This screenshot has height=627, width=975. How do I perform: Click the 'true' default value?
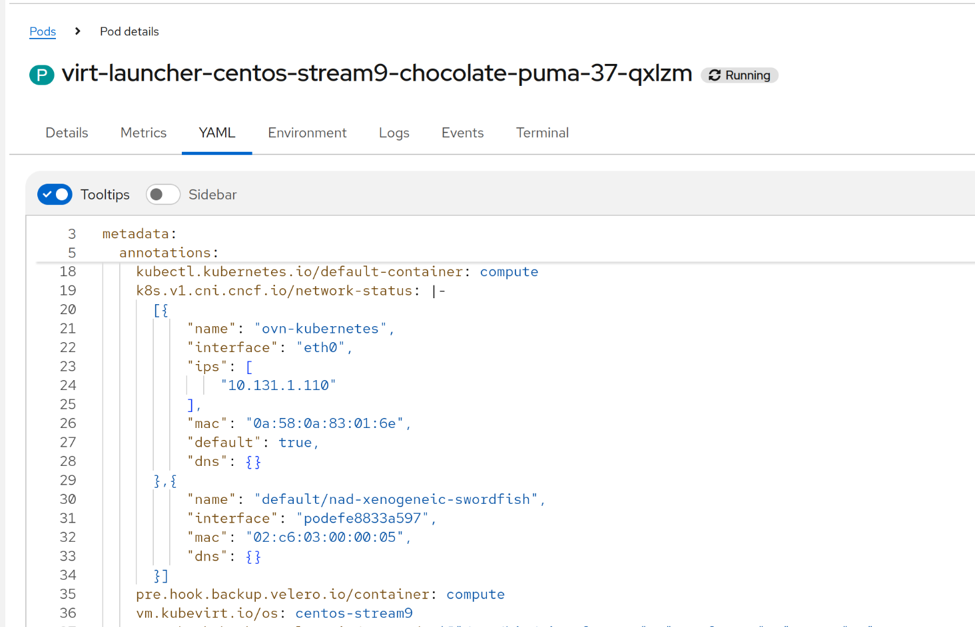[x=295, y=443]
